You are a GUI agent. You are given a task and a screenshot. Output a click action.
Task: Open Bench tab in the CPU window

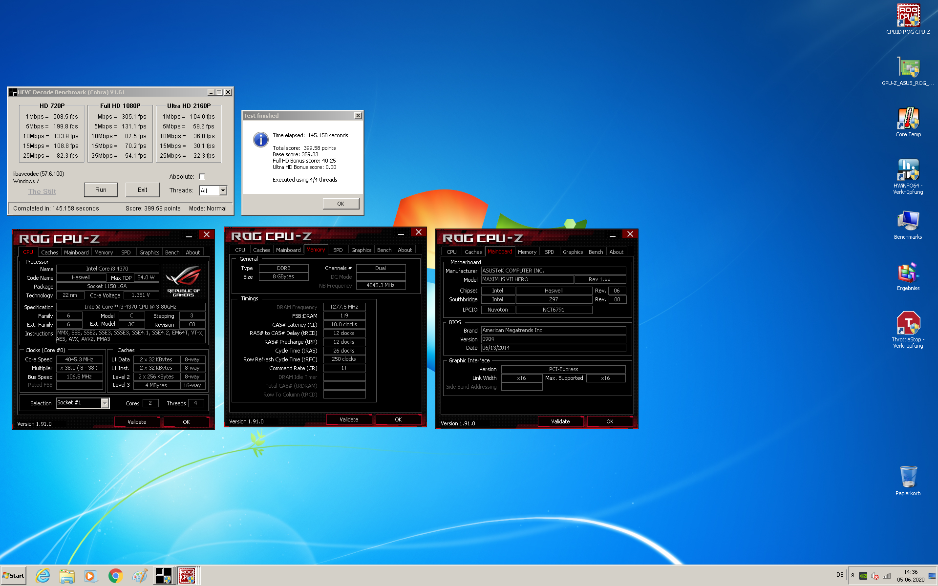172,252
